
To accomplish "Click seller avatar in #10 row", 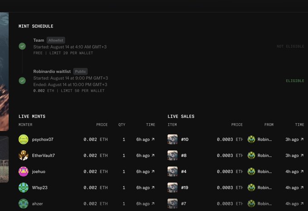I will [251, 139].
